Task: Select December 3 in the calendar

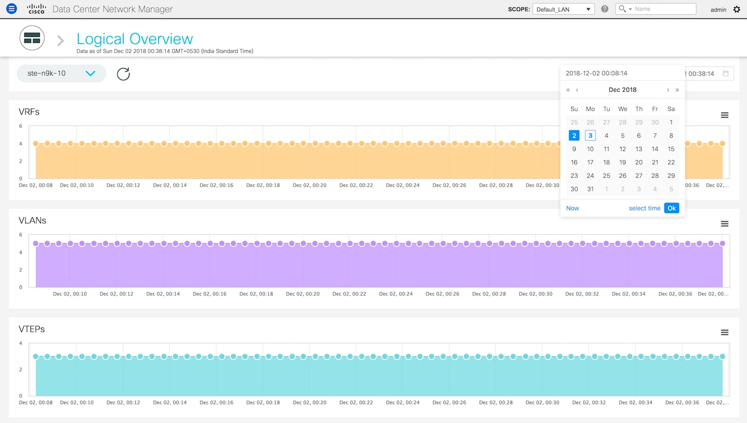Action: pos(590,135)
